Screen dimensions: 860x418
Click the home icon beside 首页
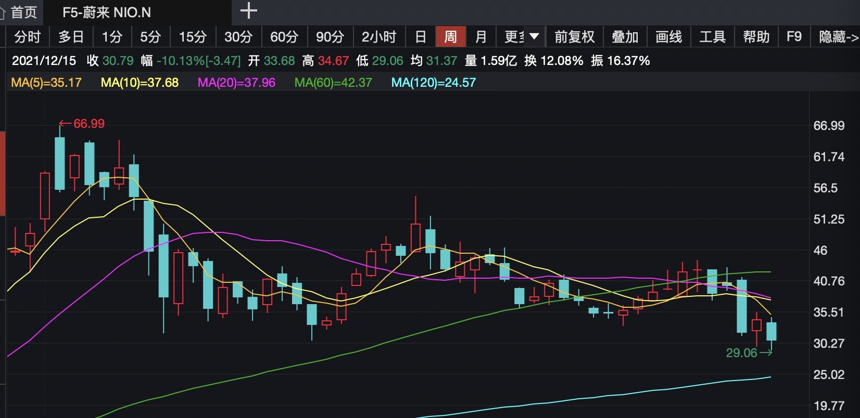3,12
